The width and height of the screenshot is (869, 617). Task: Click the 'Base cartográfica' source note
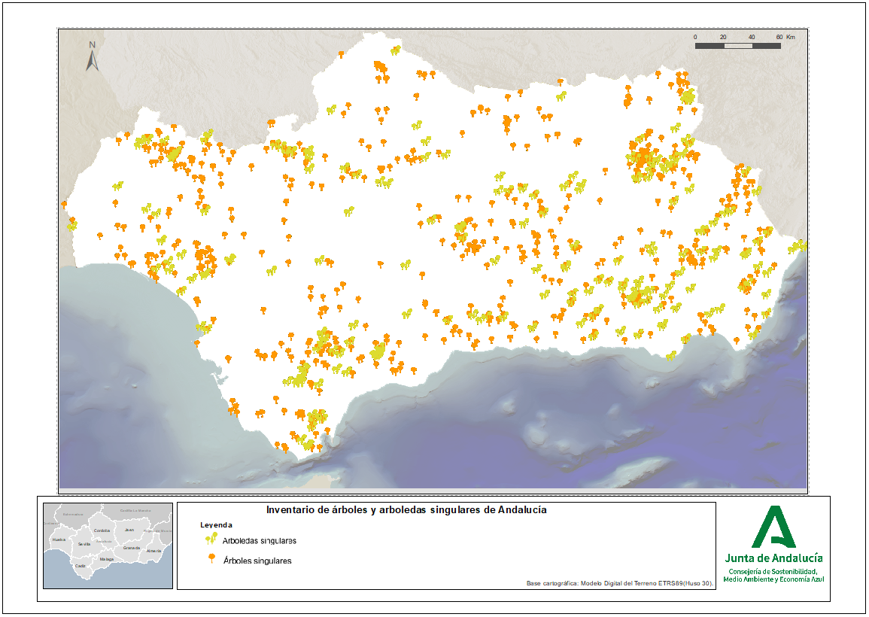click(620, 583)
